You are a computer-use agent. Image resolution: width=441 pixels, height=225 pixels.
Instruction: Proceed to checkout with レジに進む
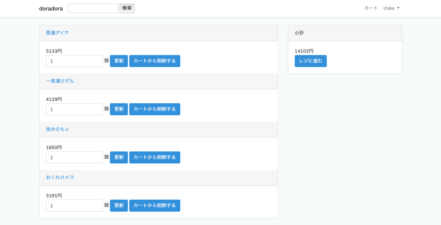[310, 61]
